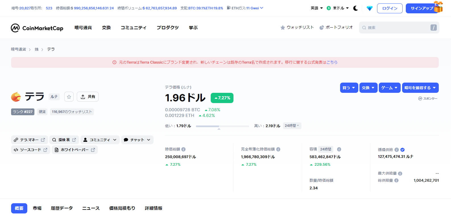Screen dimensions: 451x218
Task: Open the ソースコード link
Action: (x=31, y=150)
